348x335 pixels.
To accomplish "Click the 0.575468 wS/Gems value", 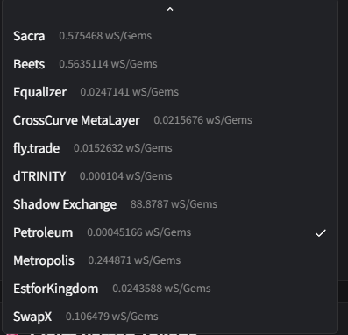I will point(105,36).
